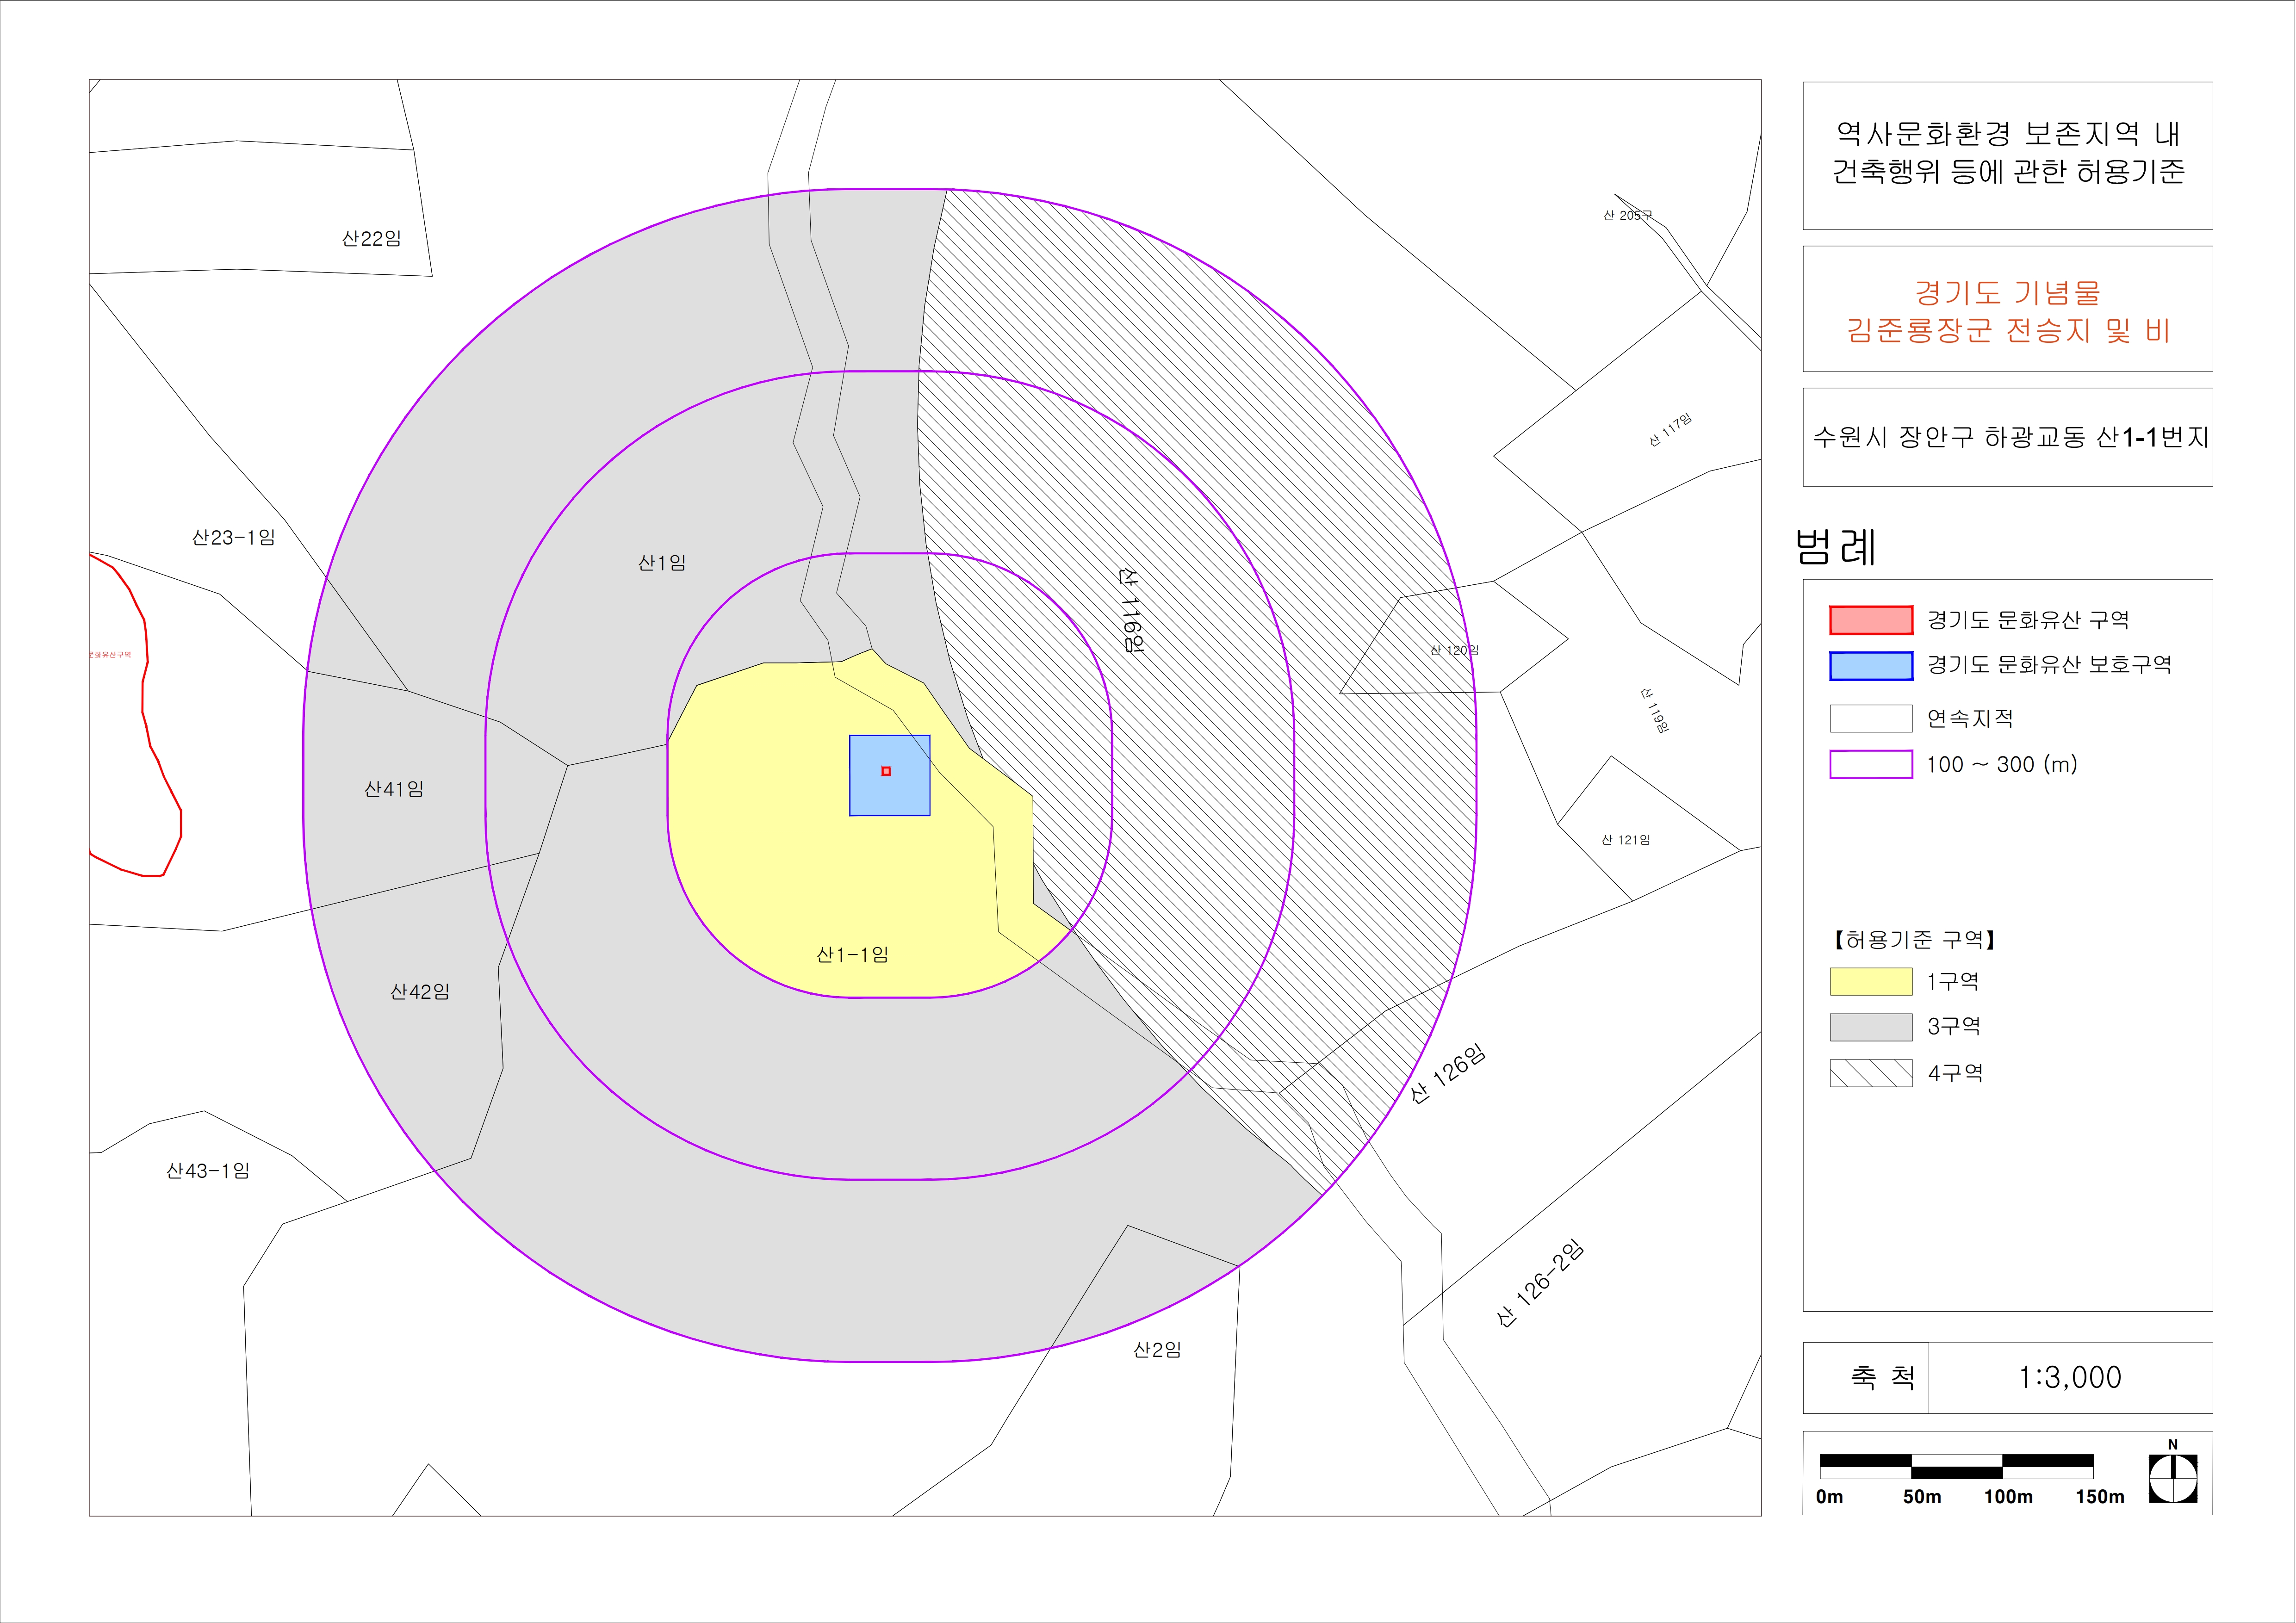
Task: Click the address text 수원시 장안구 하광교동
Action: click(1950, 437)
